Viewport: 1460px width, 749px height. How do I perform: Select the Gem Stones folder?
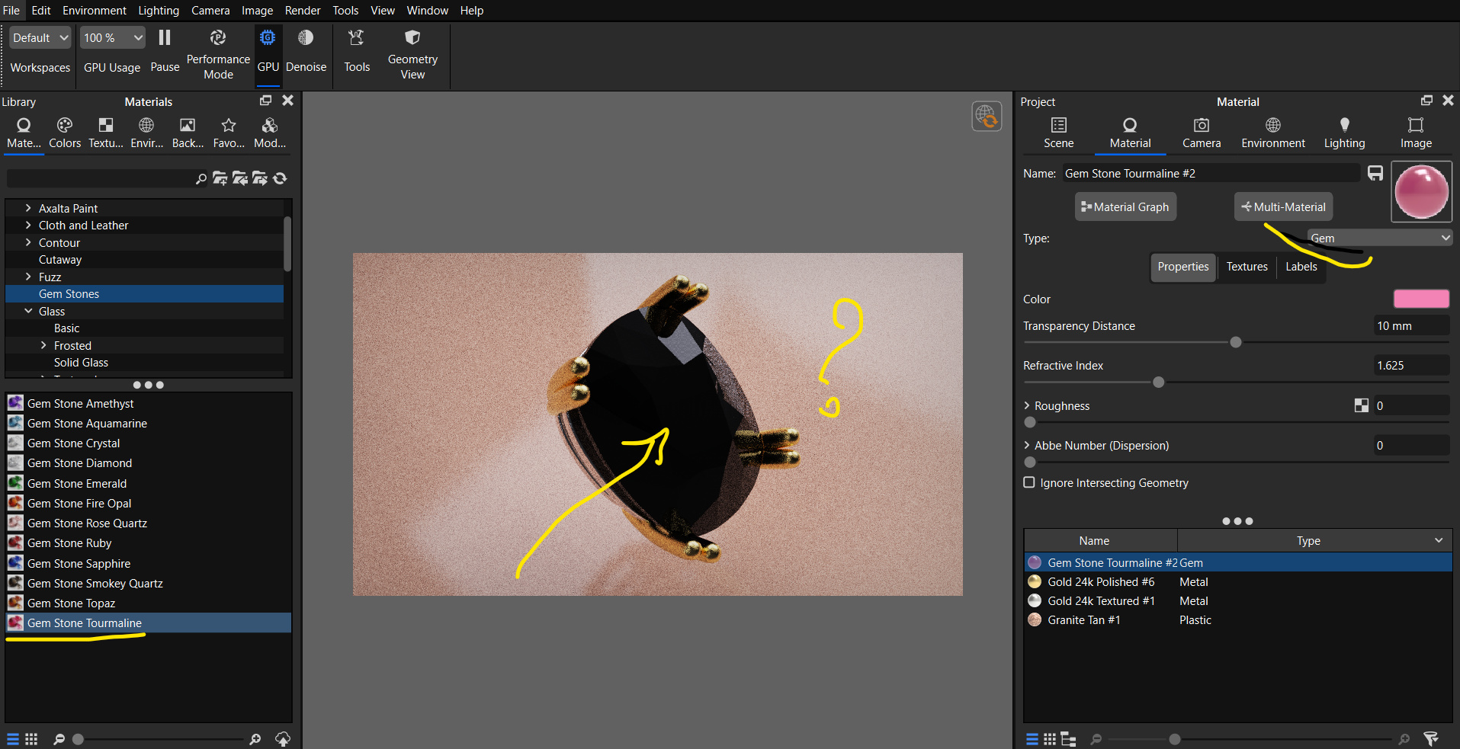click(144, 293)
